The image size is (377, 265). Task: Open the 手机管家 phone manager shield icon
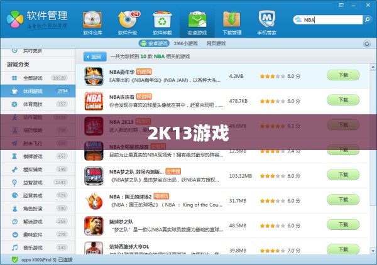coord(266,23)
